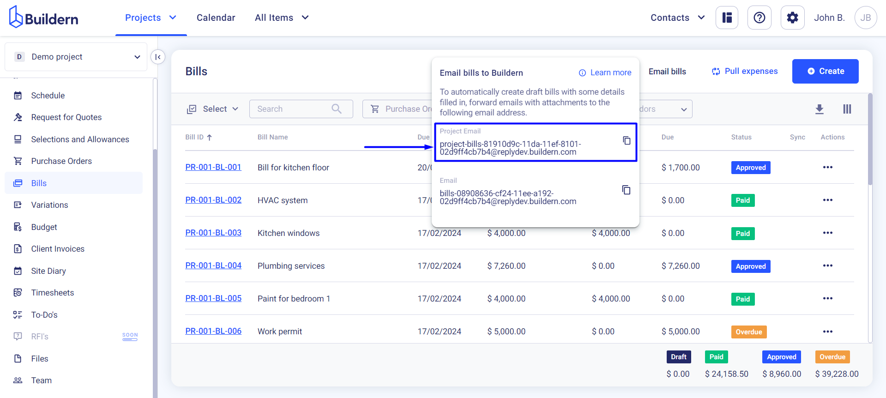This screenshot has width=886, height=398.
Task: Open Client Invoices in sidebar
Action: coord(58,249)
